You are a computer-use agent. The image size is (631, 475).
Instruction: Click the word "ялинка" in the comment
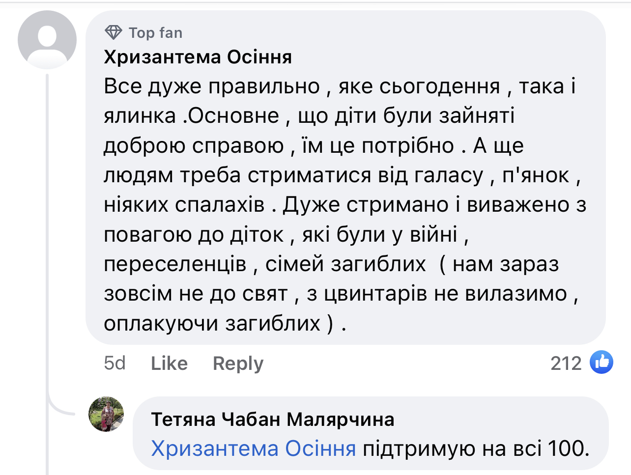(140, 116)
